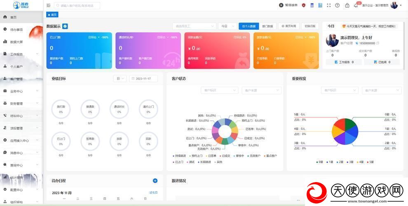408x206 pixels.
Task: Focus the customer search input field
Action: click(77, 5)
